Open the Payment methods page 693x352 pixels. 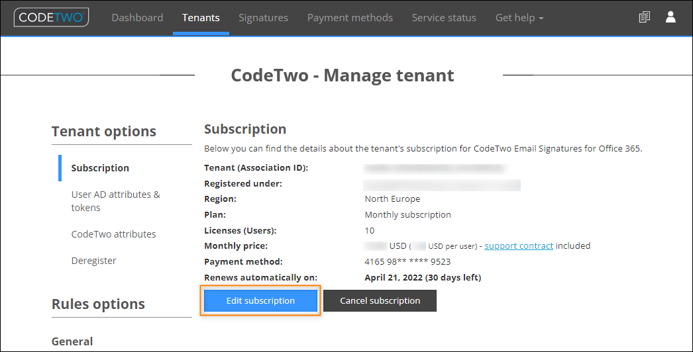(x=350, y=18)
